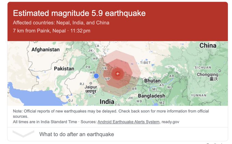Open the Android Earthquake Alerts System link

point(128,122)
